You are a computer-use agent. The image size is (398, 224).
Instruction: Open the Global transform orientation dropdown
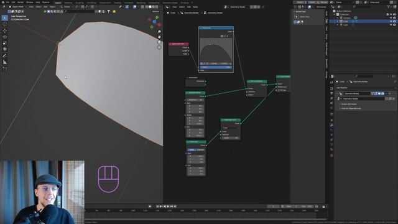point(67,7)
